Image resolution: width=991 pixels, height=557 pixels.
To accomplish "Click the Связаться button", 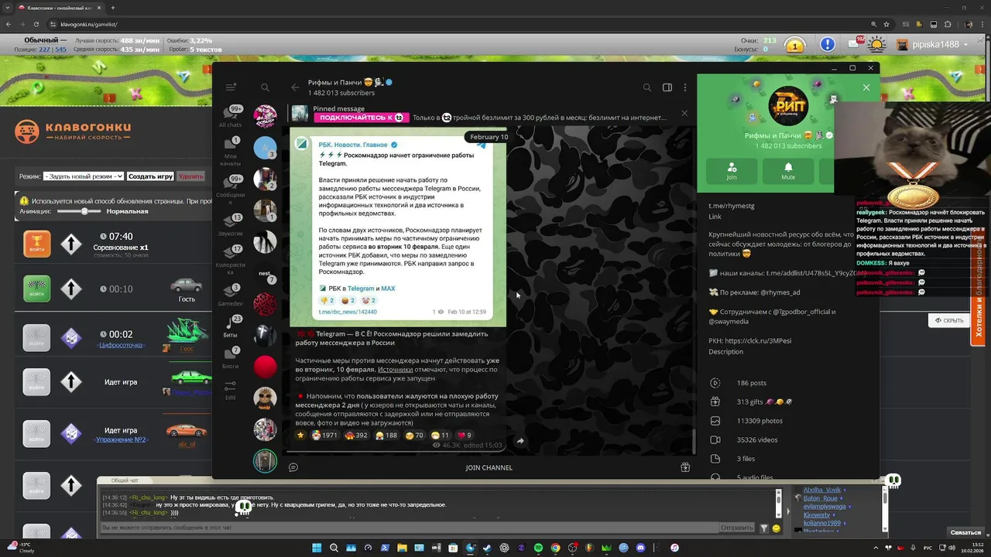I will pos(965,532).
